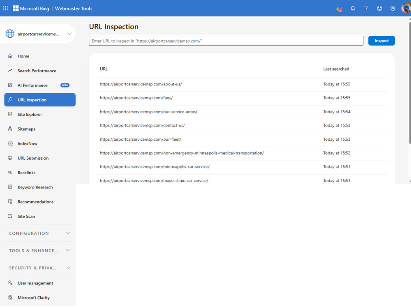The image size is (411, 308).
Task: Click the Microsoft Bing logo
Action: pos(31,8)
